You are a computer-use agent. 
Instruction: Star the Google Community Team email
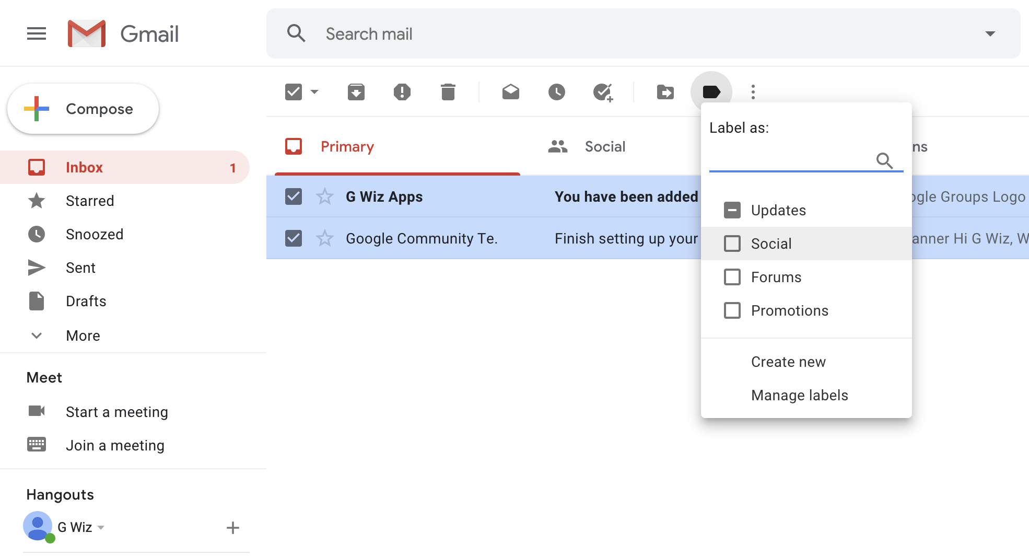click(325, 238)
